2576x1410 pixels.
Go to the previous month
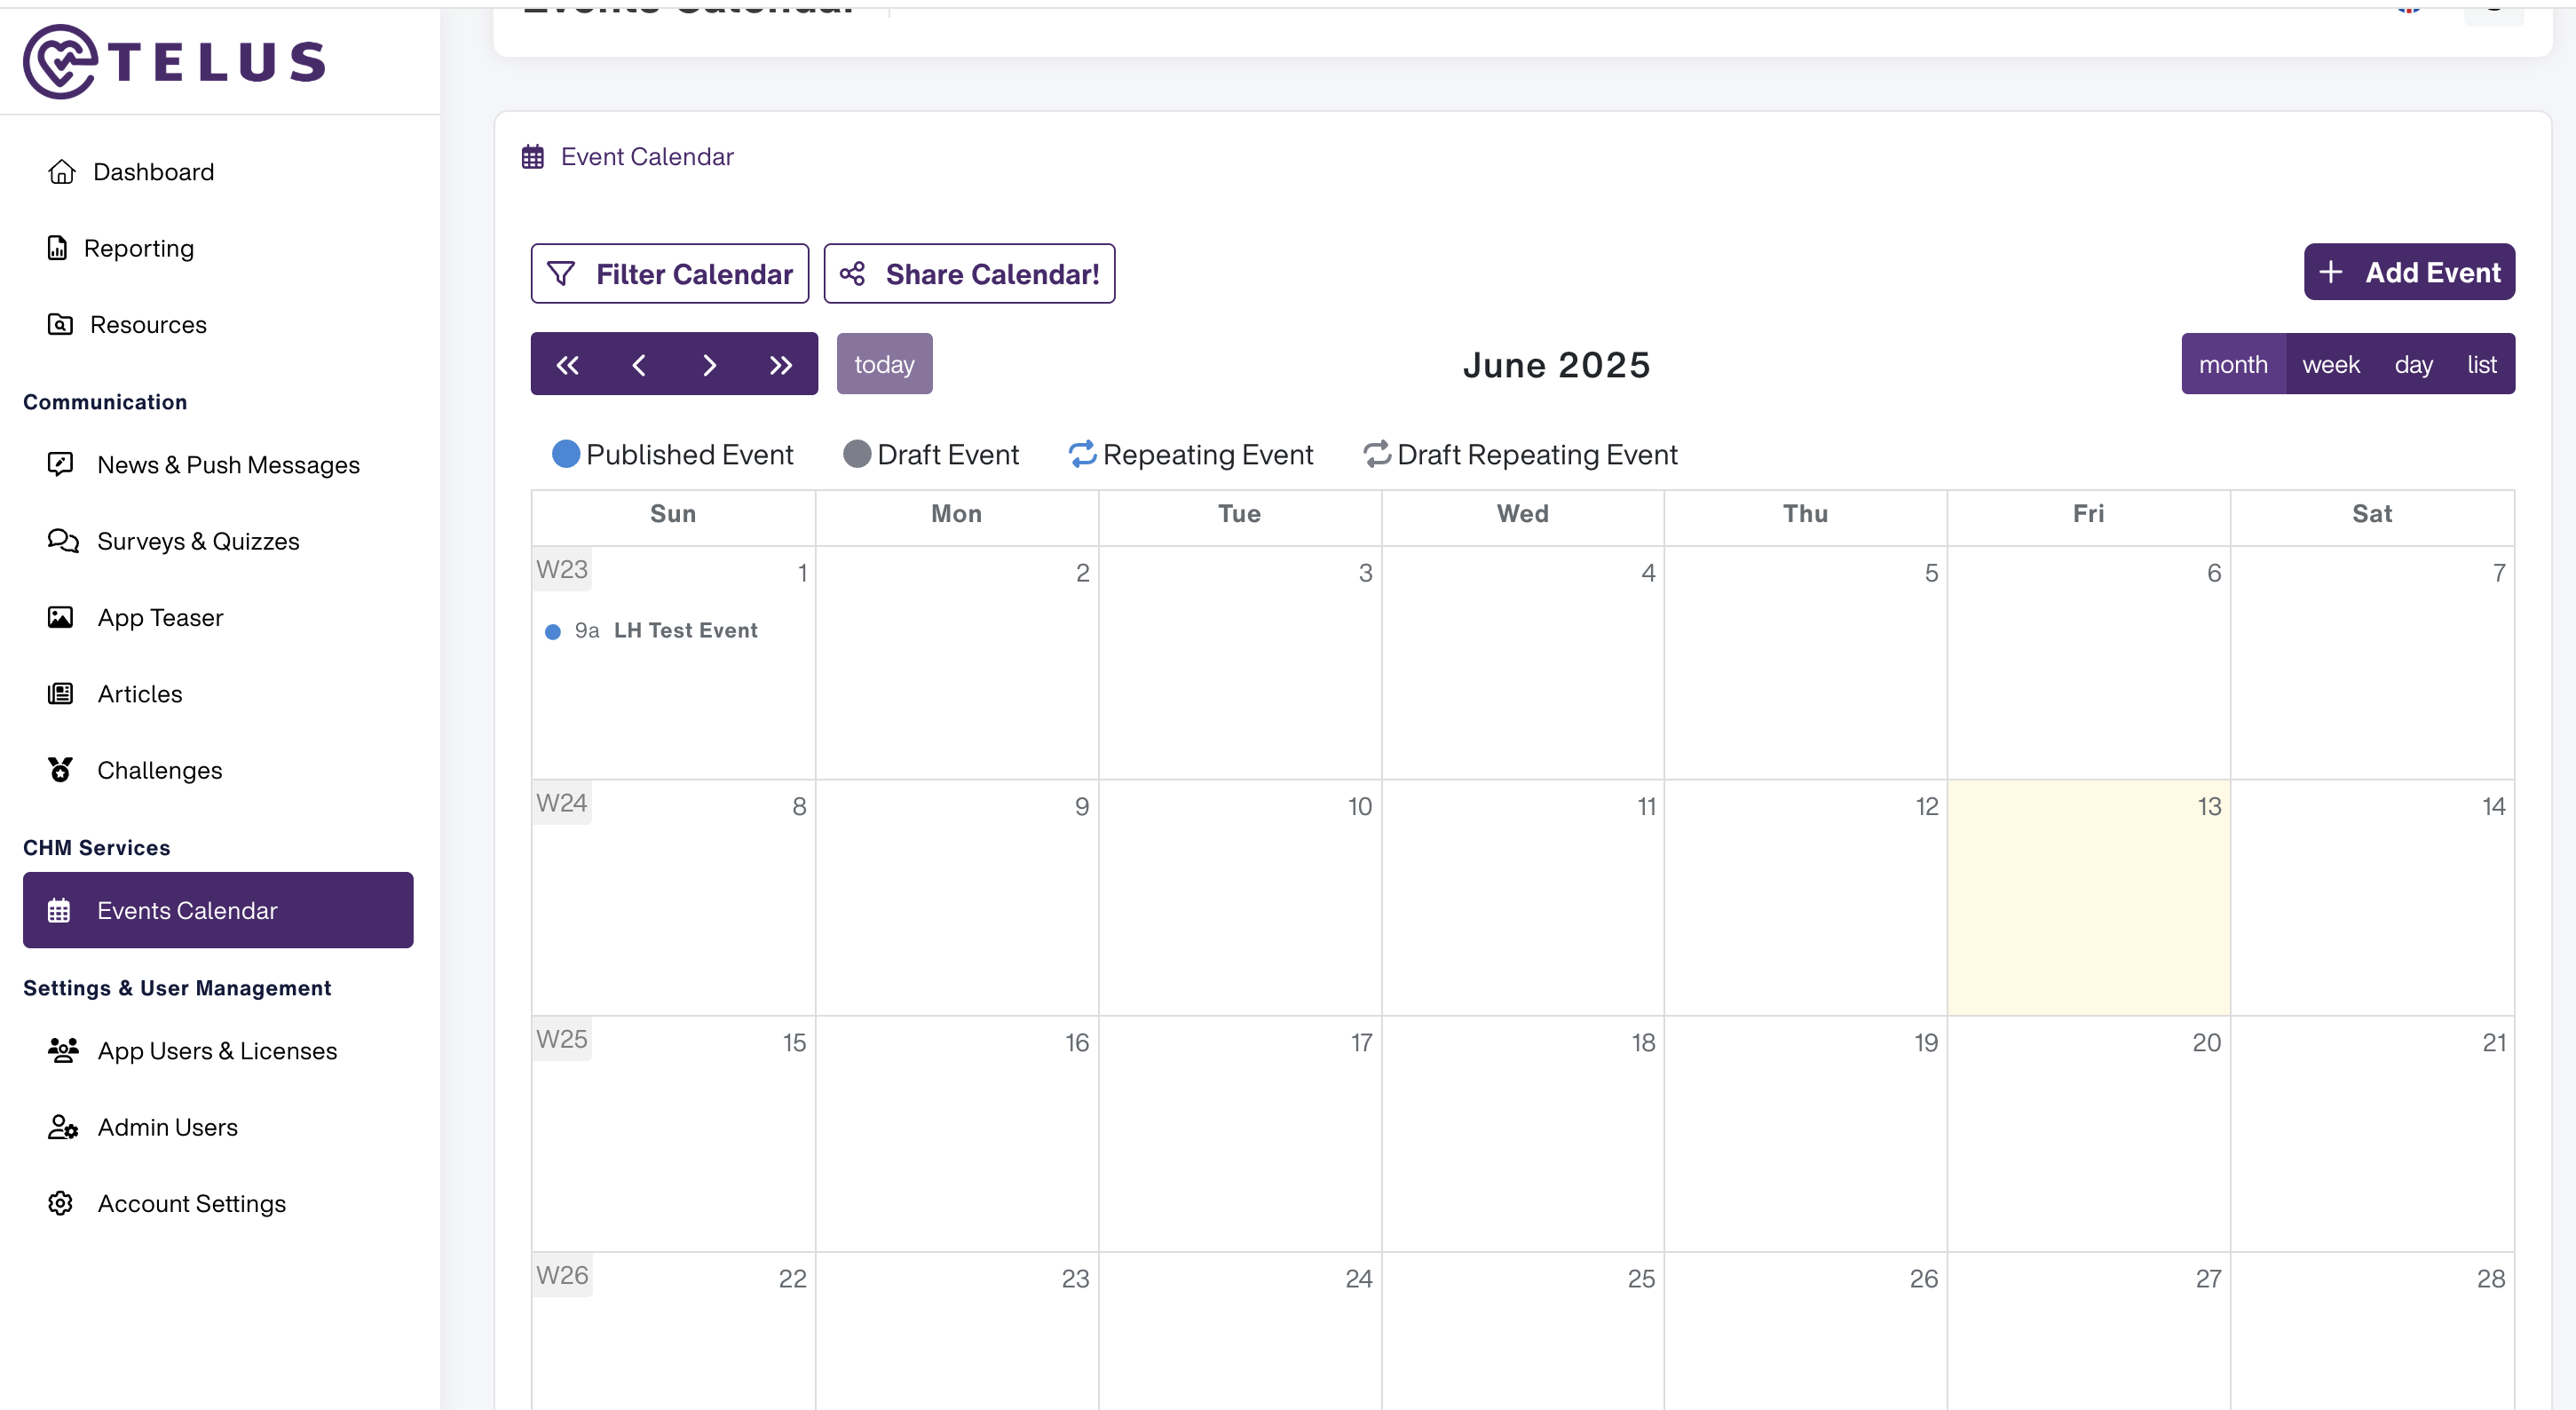[639, 365]
